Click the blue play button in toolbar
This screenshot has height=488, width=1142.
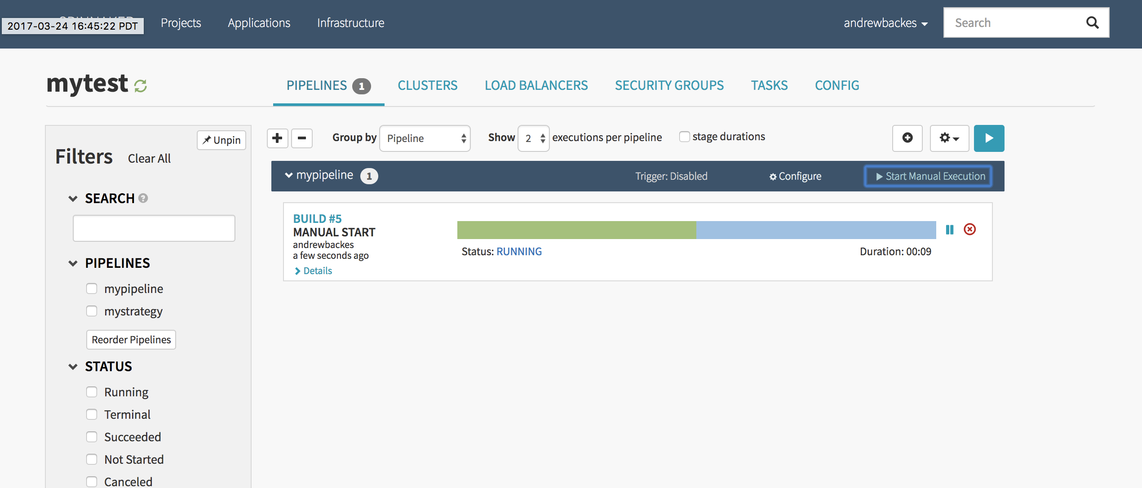click(x=989, y=138)
